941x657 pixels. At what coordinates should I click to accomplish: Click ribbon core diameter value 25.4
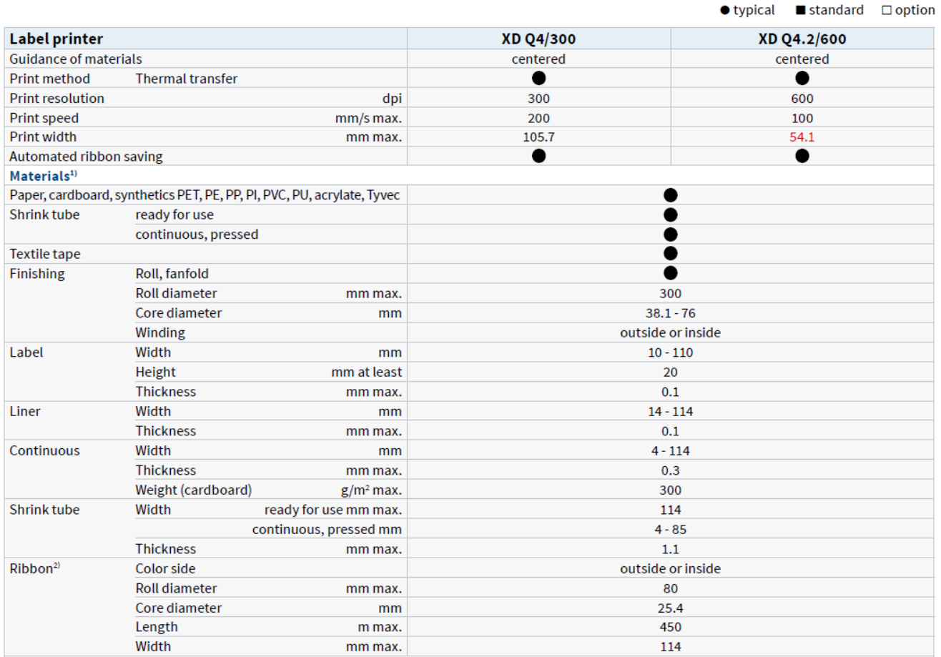coord(670,608)
